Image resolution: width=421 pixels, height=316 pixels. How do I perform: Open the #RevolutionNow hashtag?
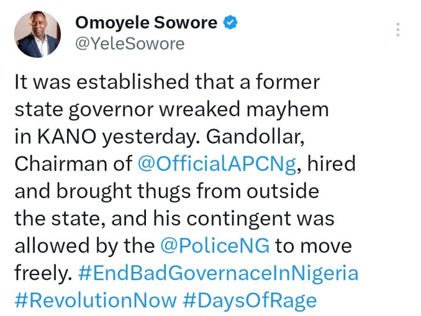click(95, 300)
